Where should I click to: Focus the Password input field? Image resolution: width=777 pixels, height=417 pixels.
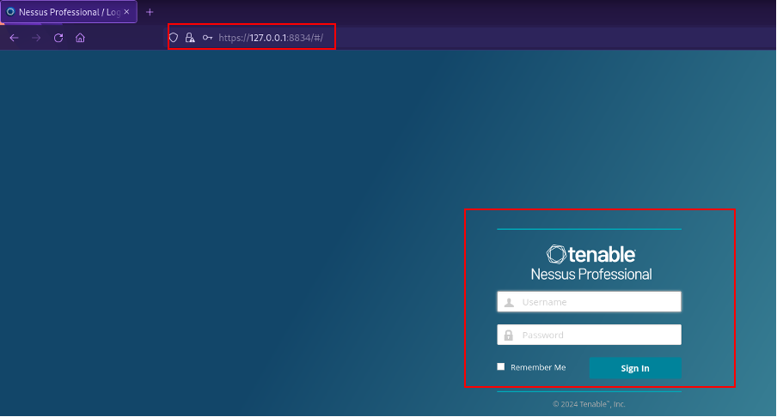click(597, 335)
